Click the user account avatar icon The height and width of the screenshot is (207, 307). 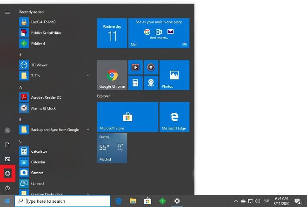tap(7, 130)
